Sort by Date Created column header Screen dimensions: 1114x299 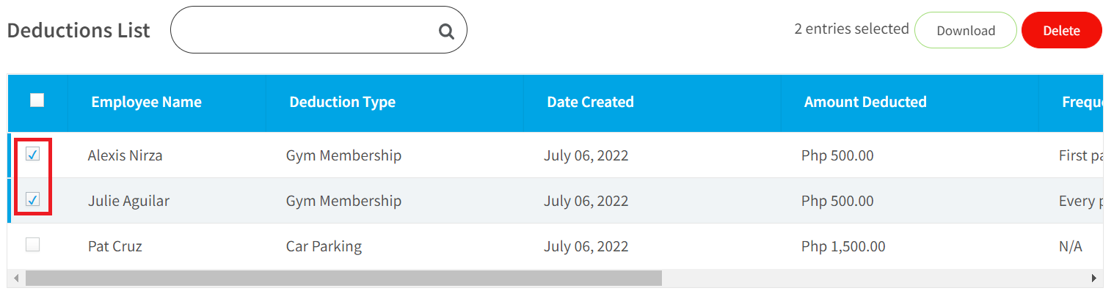point(591,102)
